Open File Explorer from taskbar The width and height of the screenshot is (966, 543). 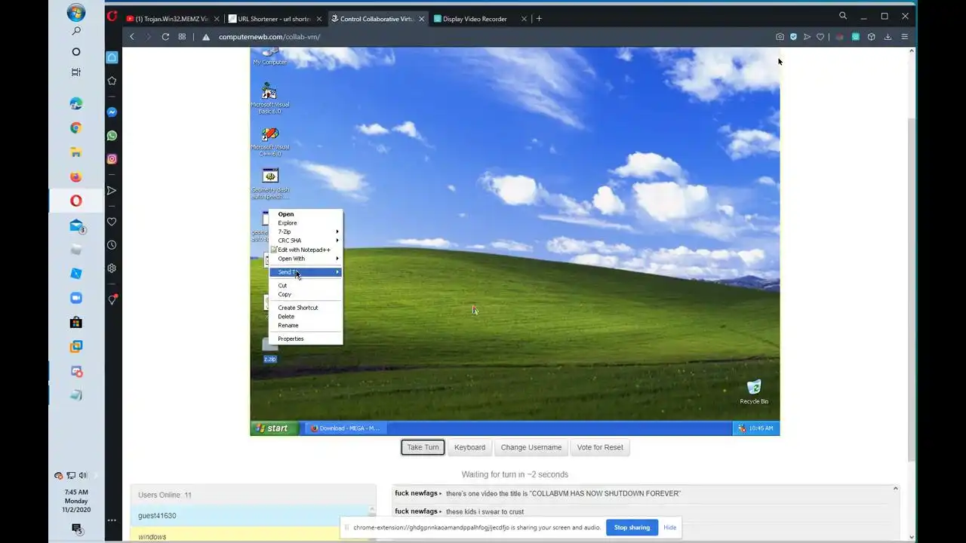[76, 152]
